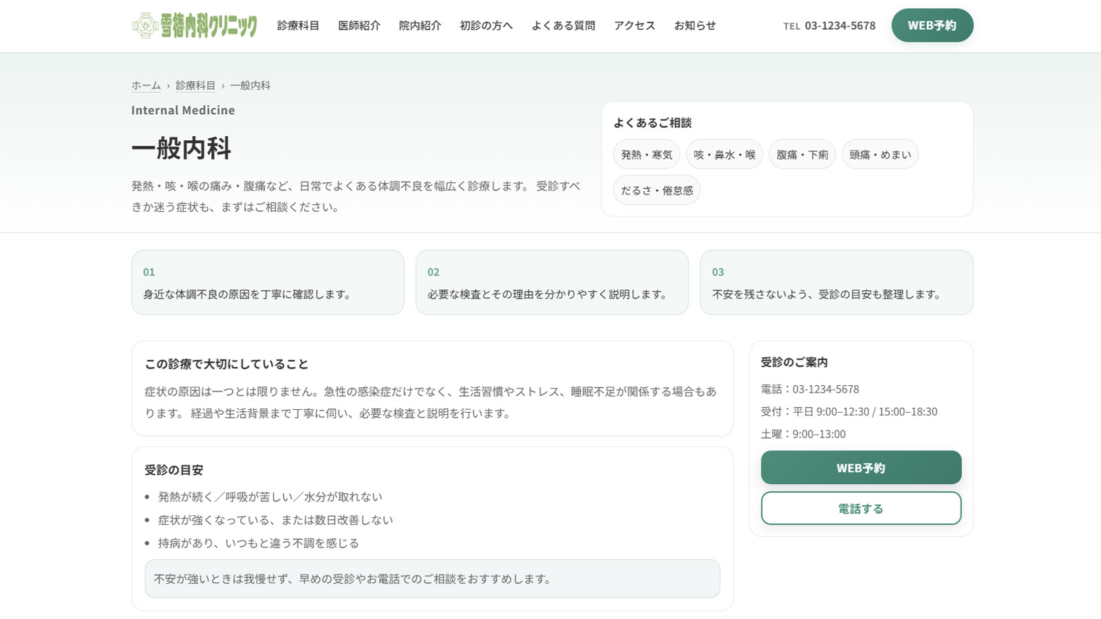Click the 持病があり、いつもと違う不調 list item
This screenshot has height=619, width=1101.
258,543
